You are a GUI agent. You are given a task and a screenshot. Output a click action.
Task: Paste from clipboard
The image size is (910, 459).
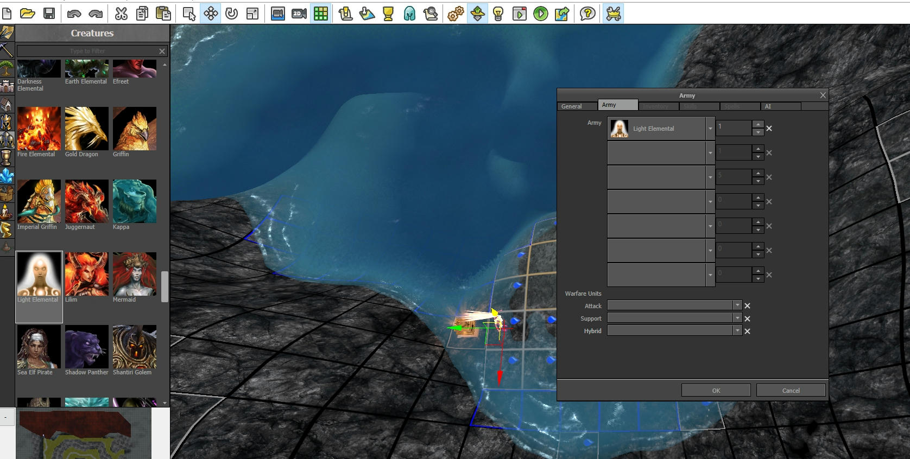coord(163,14)
